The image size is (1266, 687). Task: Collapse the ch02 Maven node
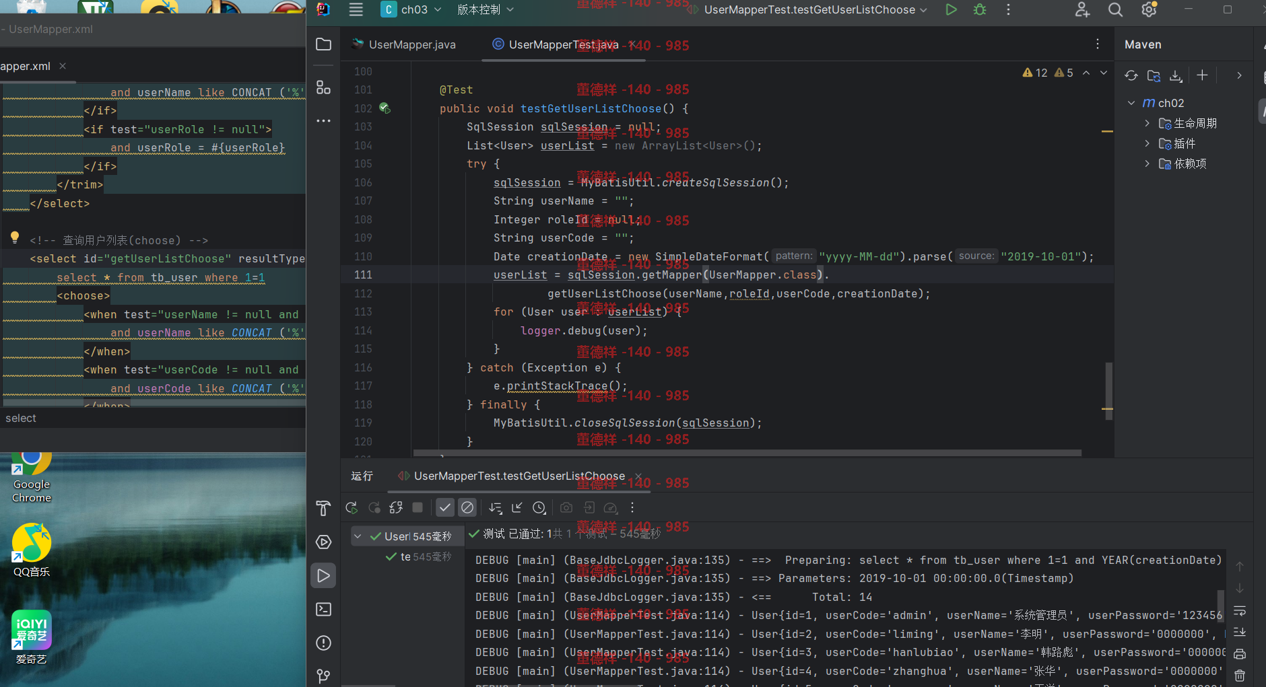click(1131, 103)
